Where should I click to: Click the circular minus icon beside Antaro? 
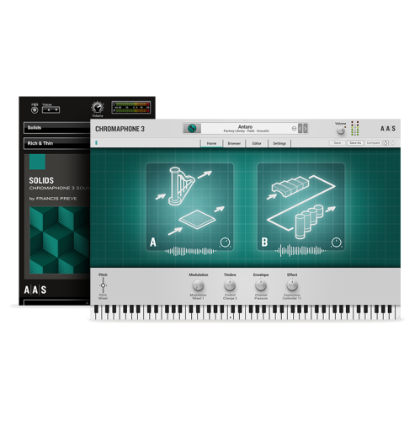pos(294,129)
